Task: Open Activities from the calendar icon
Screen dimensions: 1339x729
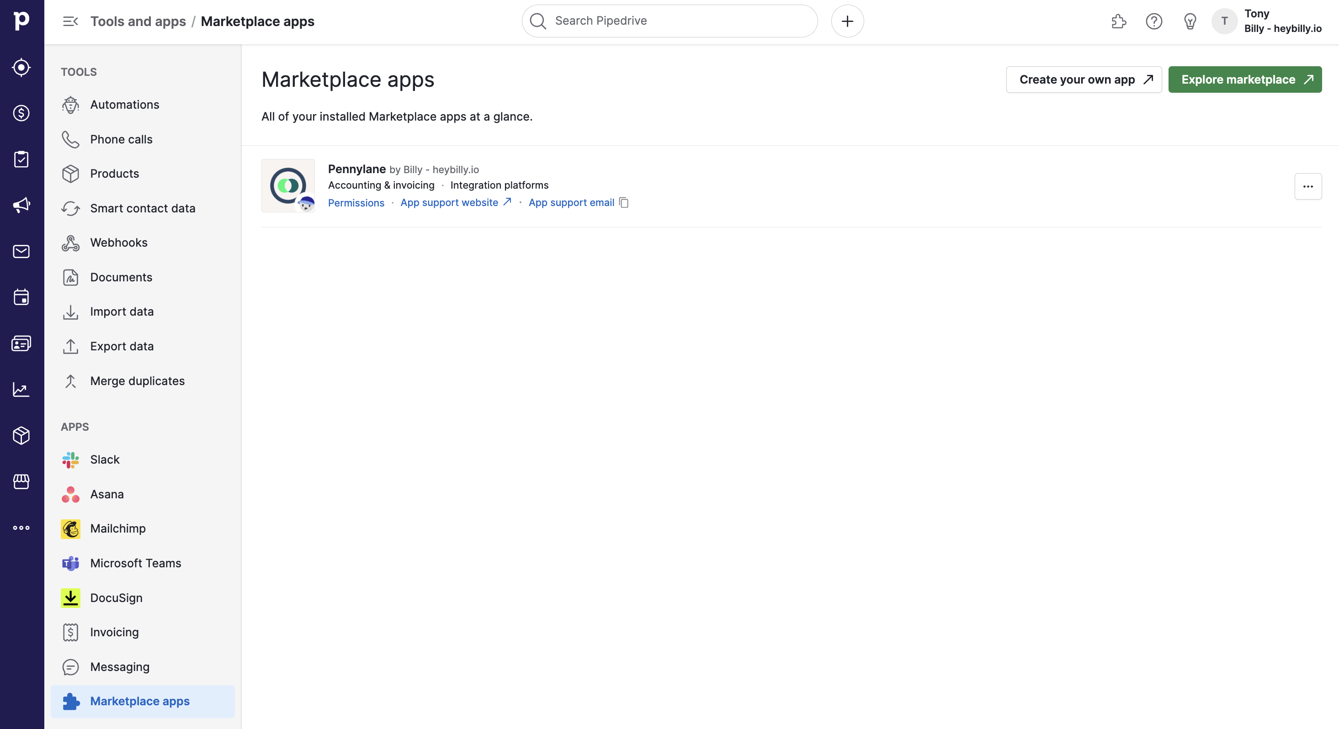Action: point(21,297)
